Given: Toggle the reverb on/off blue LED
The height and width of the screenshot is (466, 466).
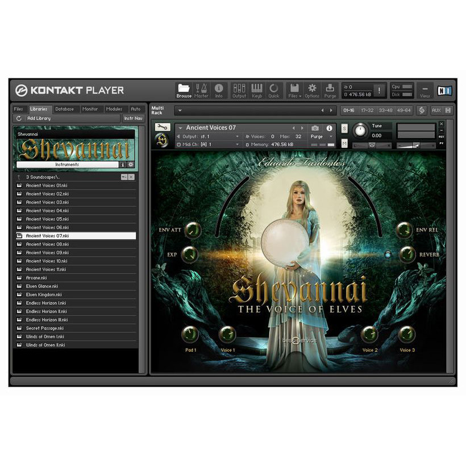Looking at the screenshot, I should 388,255.
